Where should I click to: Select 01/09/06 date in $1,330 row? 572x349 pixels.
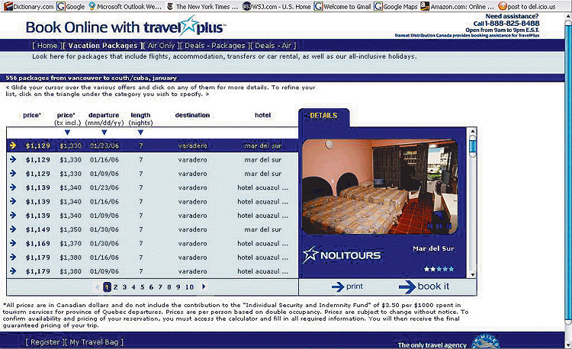(104, 174)
